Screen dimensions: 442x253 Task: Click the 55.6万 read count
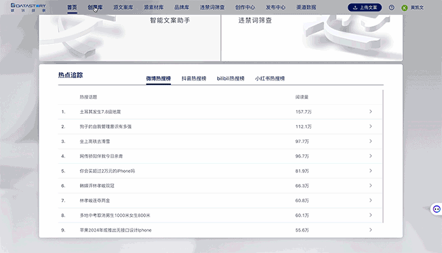coord(302,230)
